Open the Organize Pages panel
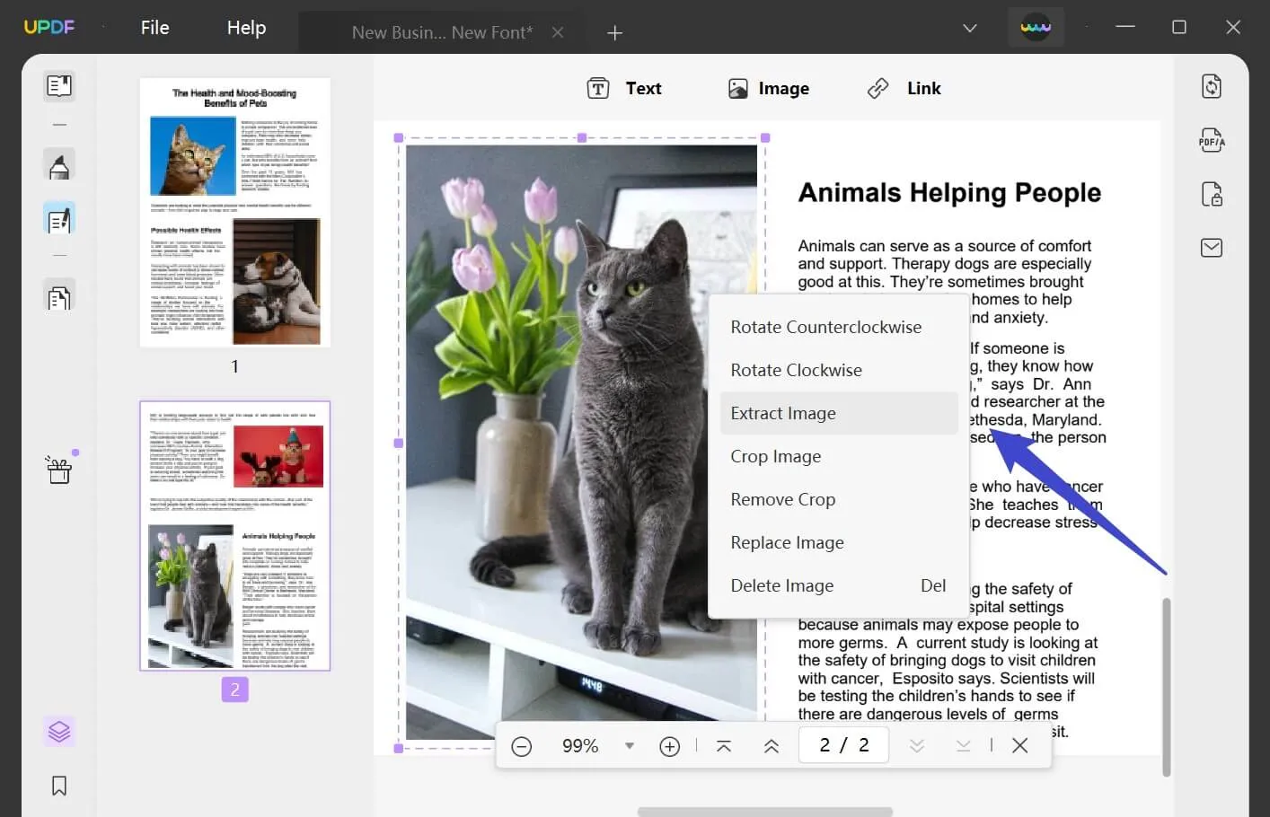This screenshot has width=1270, height=817. (x=59, y=295)
